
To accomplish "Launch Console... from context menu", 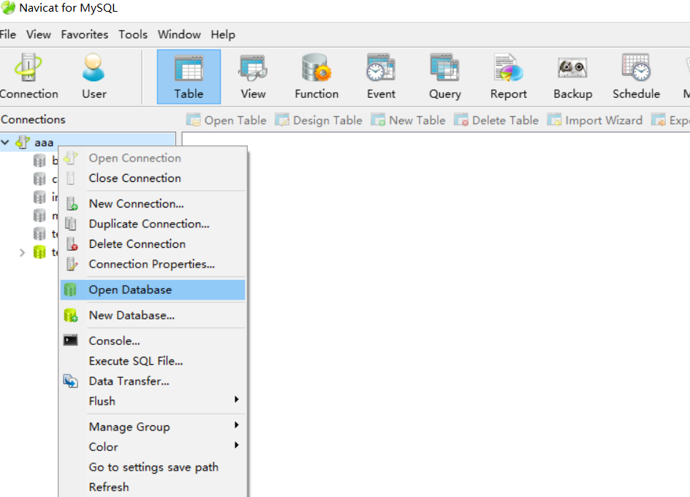I will pos(153,341).
